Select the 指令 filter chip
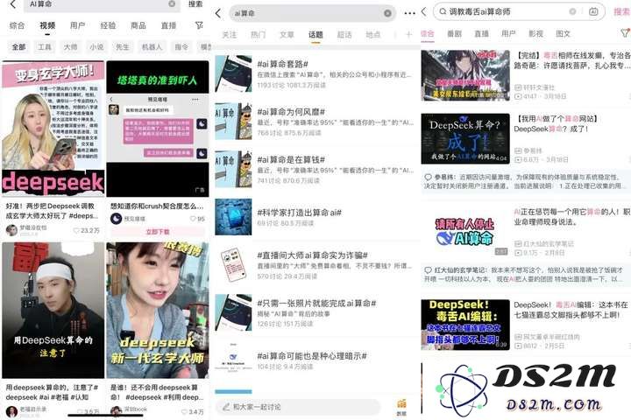Image resolution: width=631 pixels, height=420 pixels. coord(181,47)
